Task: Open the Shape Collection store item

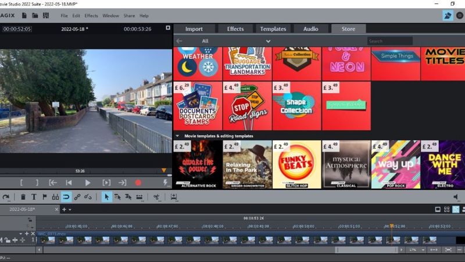Action: click(296, 106)
